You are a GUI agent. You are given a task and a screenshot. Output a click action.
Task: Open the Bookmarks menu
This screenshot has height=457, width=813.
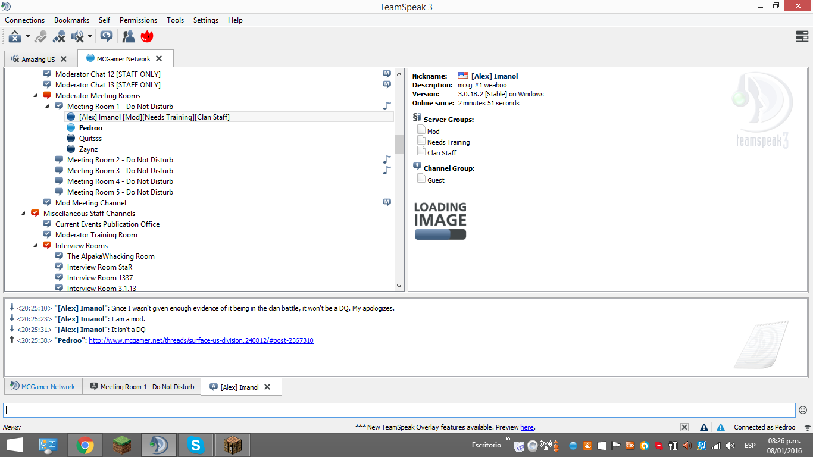click(x=71, y=20)
